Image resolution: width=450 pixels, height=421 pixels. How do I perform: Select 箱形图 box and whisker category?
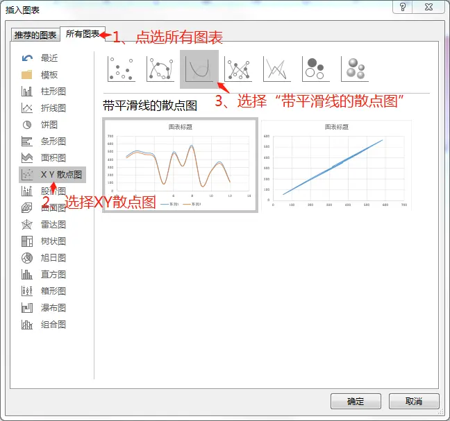pos(44,291)
